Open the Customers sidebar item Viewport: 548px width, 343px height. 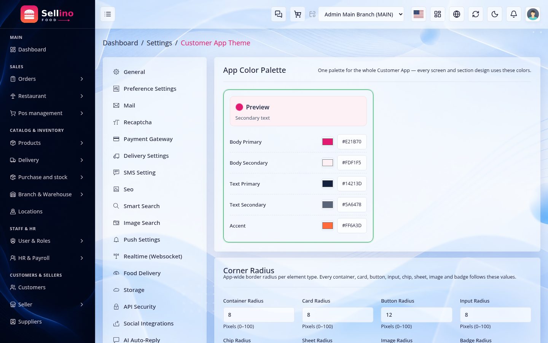pos(47,287)
